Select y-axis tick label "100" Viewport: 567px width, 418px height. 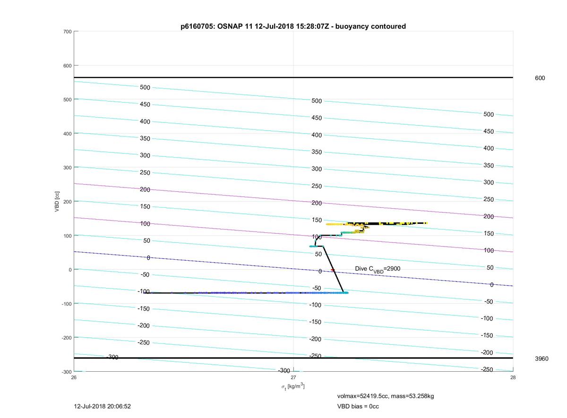[x=67, y=236]
